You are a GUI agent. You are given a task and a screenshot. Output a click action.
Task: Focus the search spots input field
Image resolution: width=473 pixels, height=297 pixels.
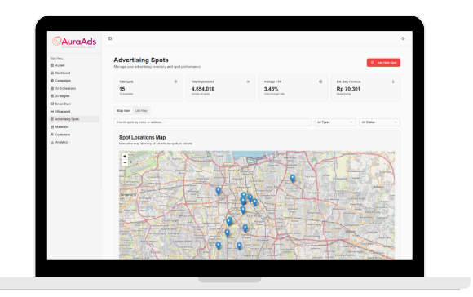(212, 122)
